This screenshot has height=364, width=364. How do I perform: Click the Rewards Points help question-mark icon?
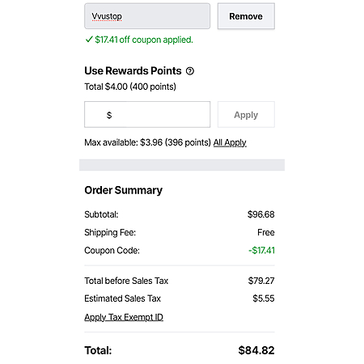[x=190, y=71]
